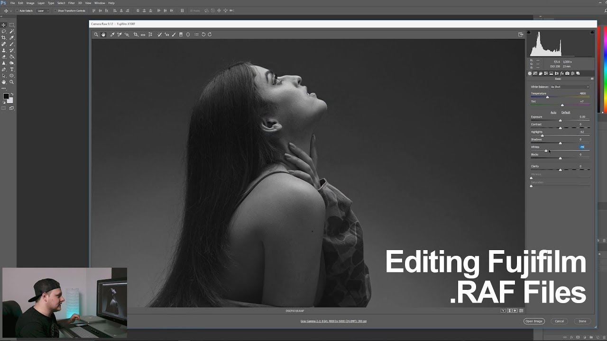
Task: Select the Photoshop Crop tool in toolbox
Action: (x=4, y=37)
